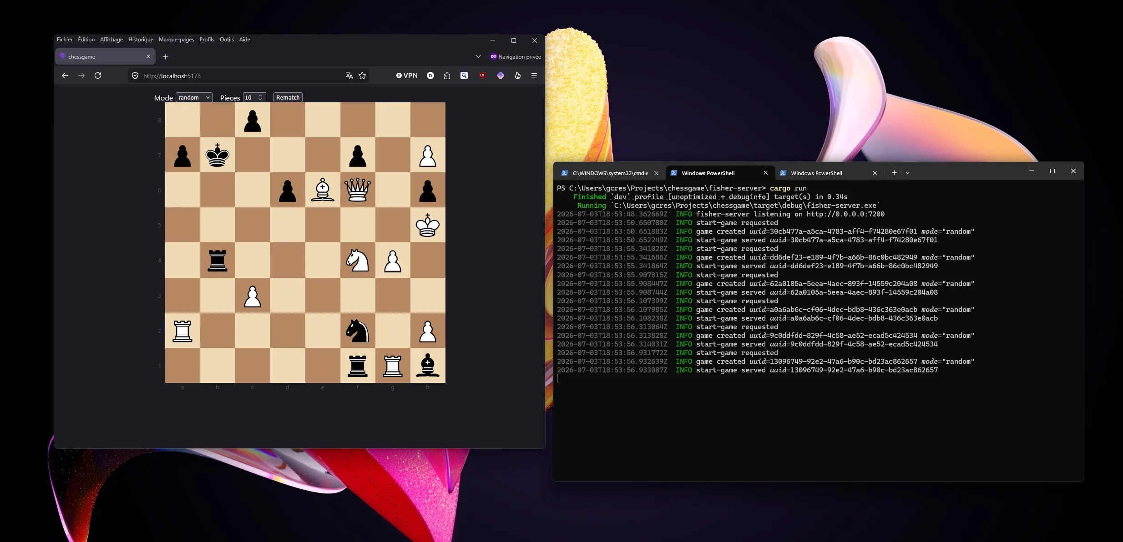The height and width of the screenshot is (542, 1123).
Task: Click 'cargo run' in the terminal
Action: (788, 188)
